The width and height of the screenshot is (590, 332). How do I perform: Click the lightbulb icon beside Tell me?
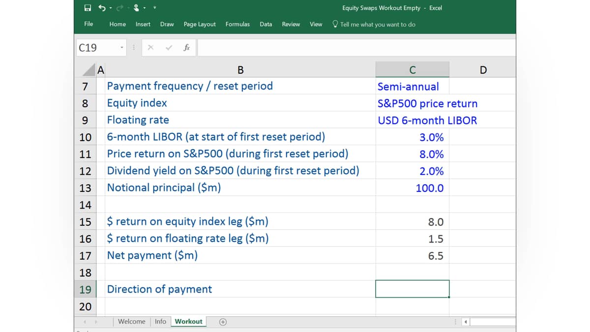pyautogui.click(x=335, y=24)
